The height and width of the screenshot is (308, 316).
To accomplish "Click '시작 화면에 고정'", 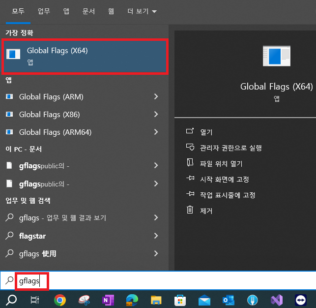I will pos(224,179).
